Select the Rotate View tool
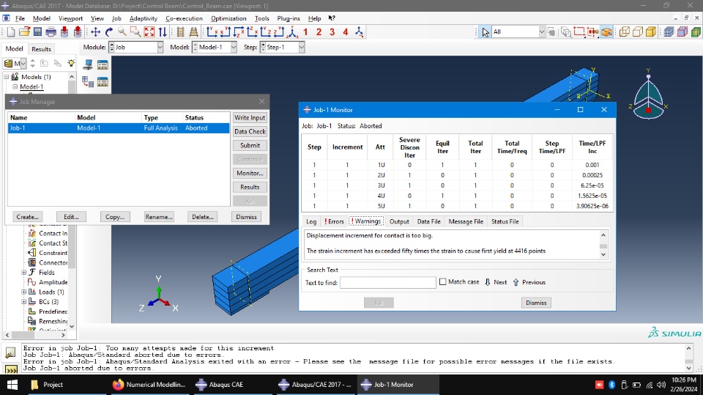 pos(109,32)
